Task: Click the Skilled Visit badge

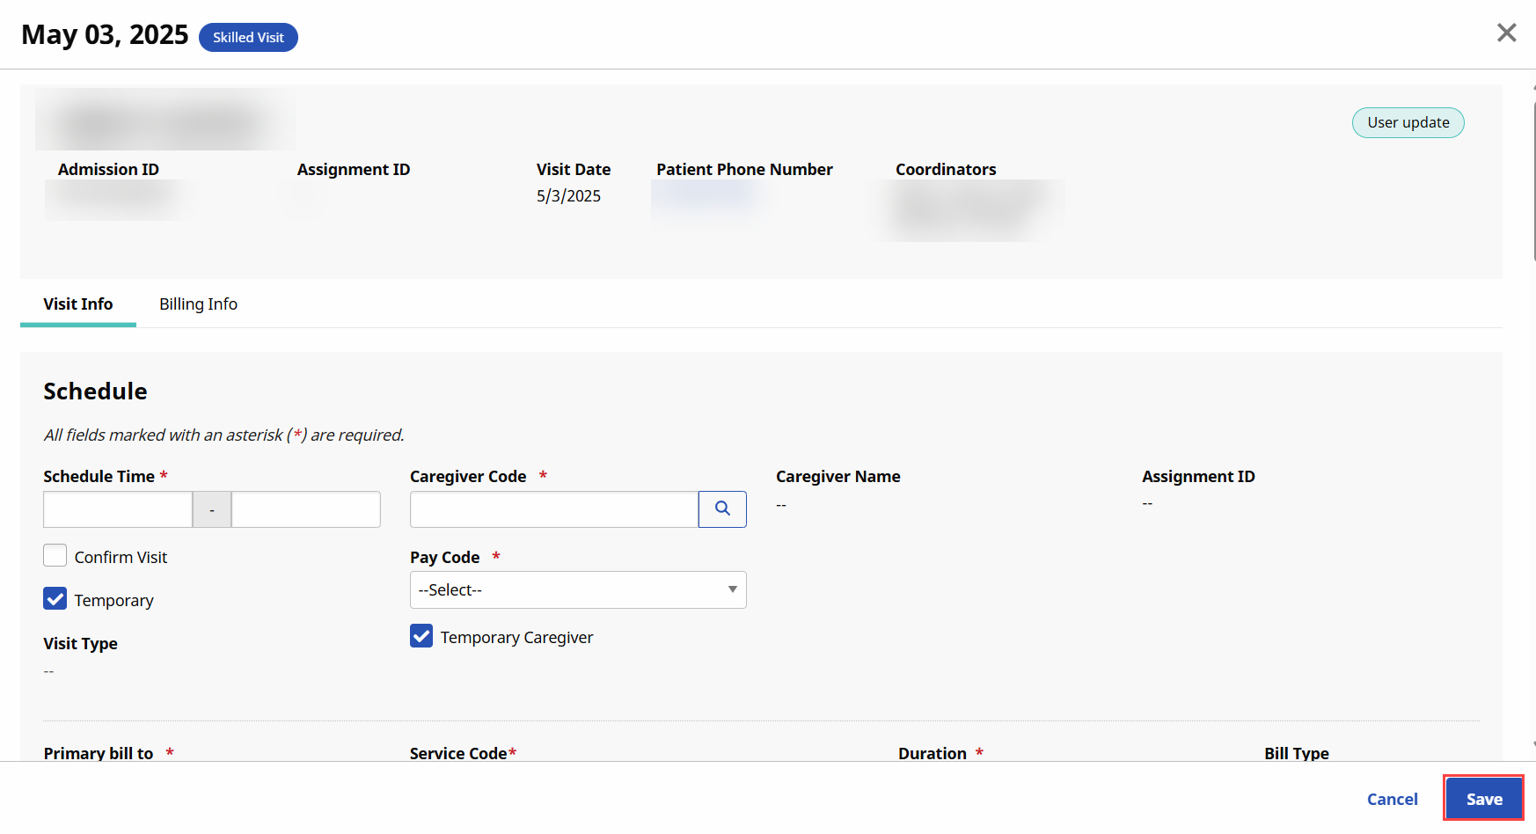Action: pyautogui.click(x=248, y=38)
